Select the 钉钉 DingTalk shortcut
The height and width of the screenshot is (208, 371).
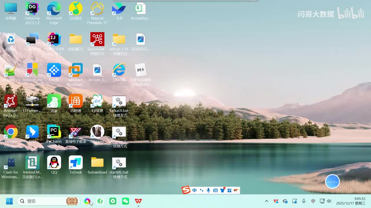tap(32, 135)
